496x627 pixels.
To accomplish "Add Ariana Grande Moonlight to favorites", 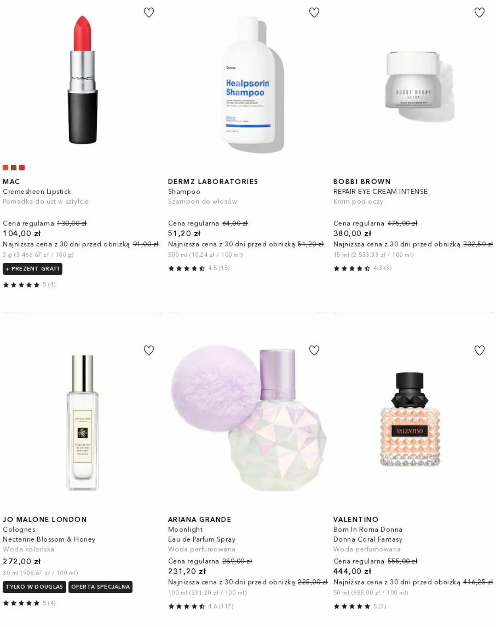I will (x=314, y=350).
